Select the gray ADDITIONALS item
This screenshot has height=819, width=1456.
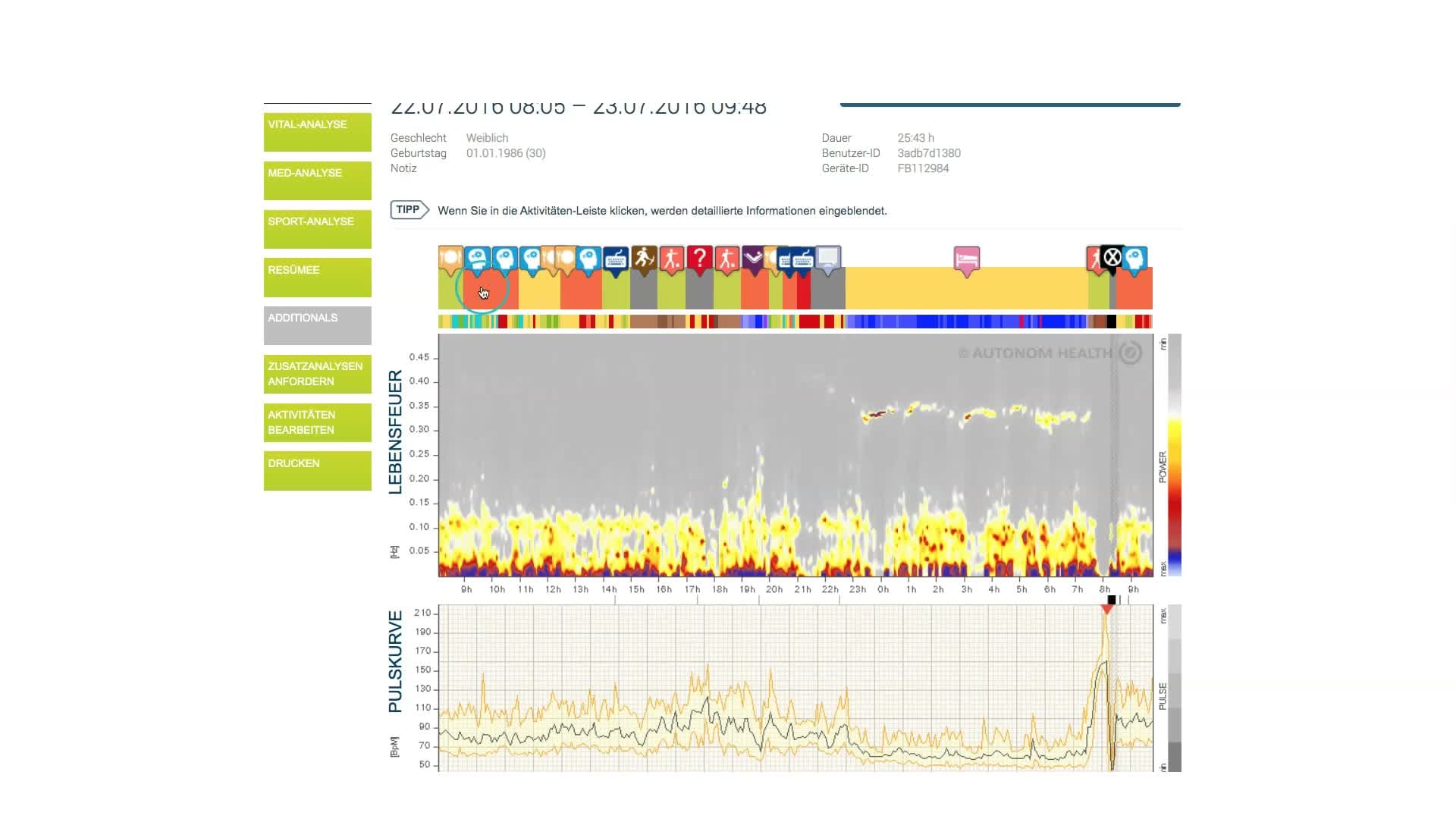click(x=317, y=325)
